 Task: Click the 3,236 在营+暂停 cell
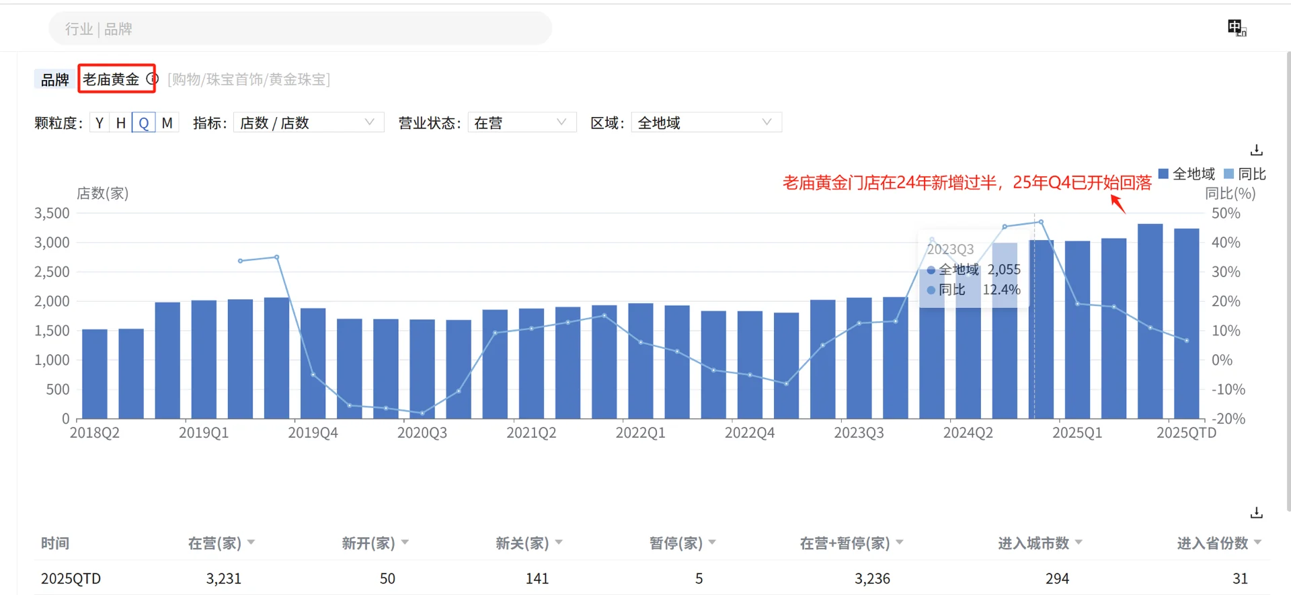[872, 578]
